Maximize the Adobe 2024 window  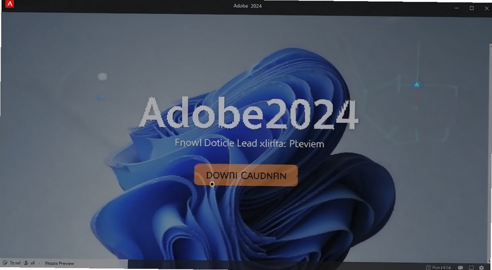click(x=471, y=8)
